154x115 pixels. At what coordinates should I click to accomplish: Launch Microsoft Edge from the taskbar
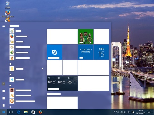[x=19, y=112]
